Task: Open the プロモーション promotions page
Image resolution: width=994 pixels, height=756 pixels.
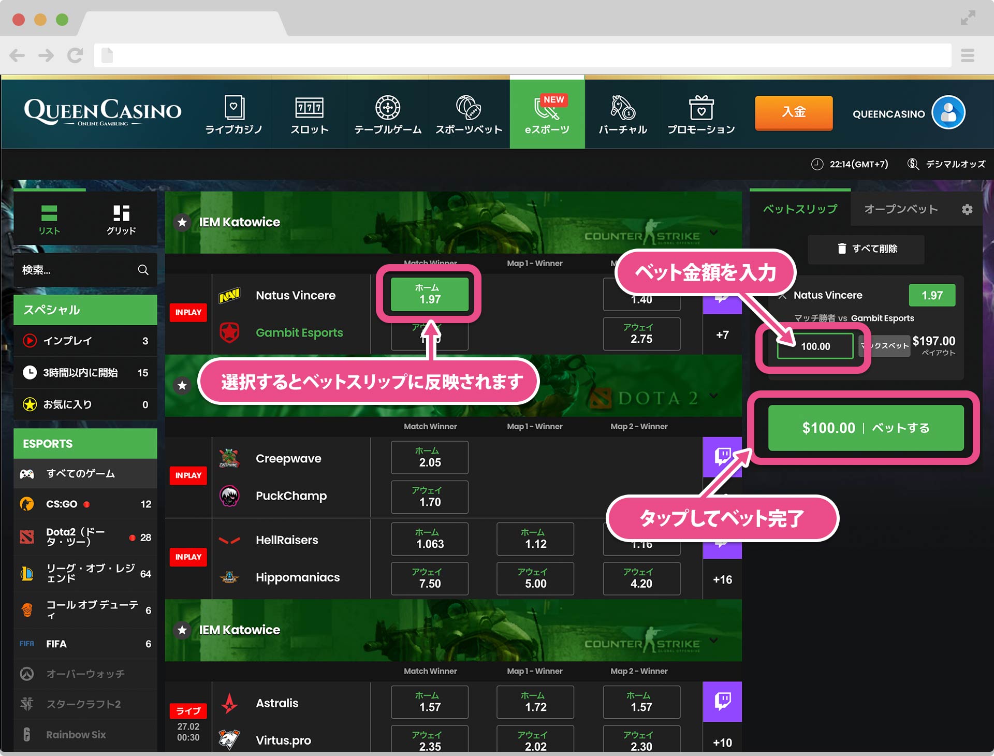Action: [701, 114]
